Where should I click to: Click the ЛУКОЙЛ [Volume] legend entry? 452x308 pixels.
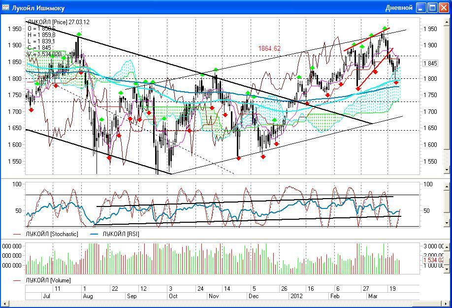point(48,280)
